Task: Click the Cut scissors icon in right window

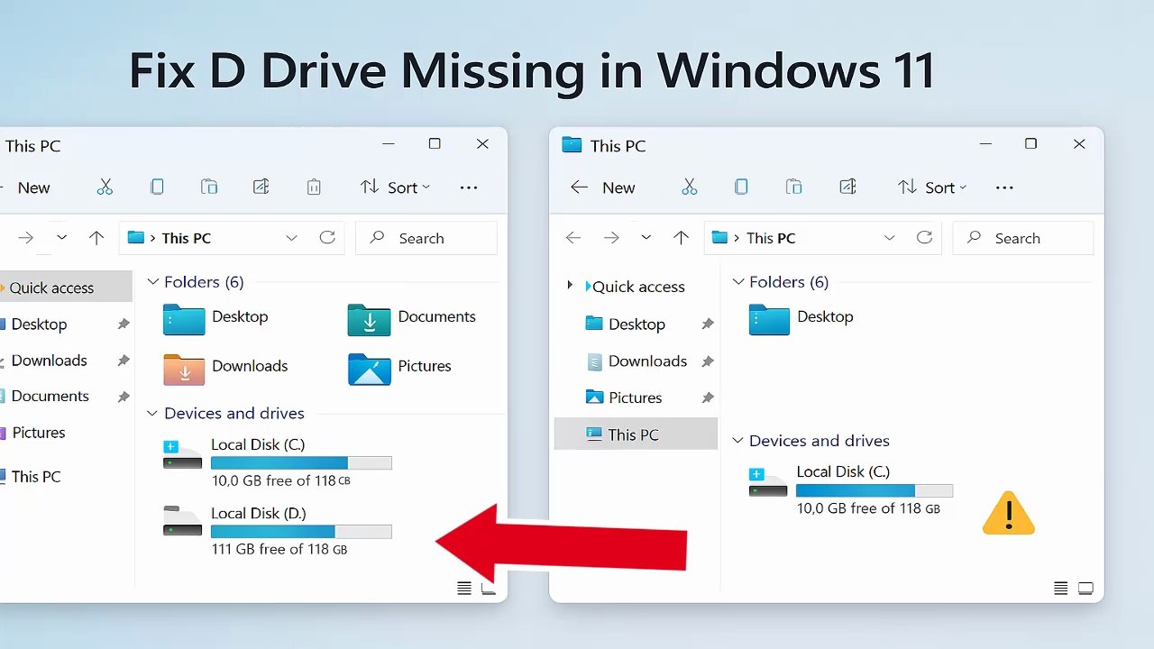Action: coord(690,187)
